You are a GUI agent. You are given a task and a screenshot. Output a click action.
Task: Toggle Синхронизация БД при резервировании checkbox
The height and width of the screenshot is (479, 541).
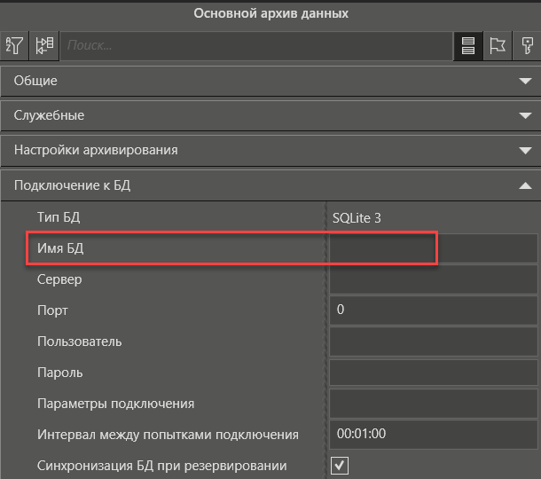[340, 466]
